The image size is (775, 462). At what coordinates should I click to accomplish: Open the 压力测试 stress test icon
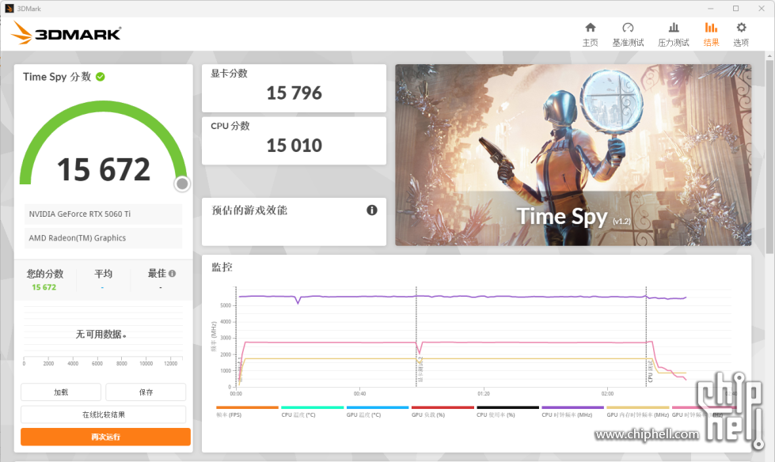tap(673, 27)
